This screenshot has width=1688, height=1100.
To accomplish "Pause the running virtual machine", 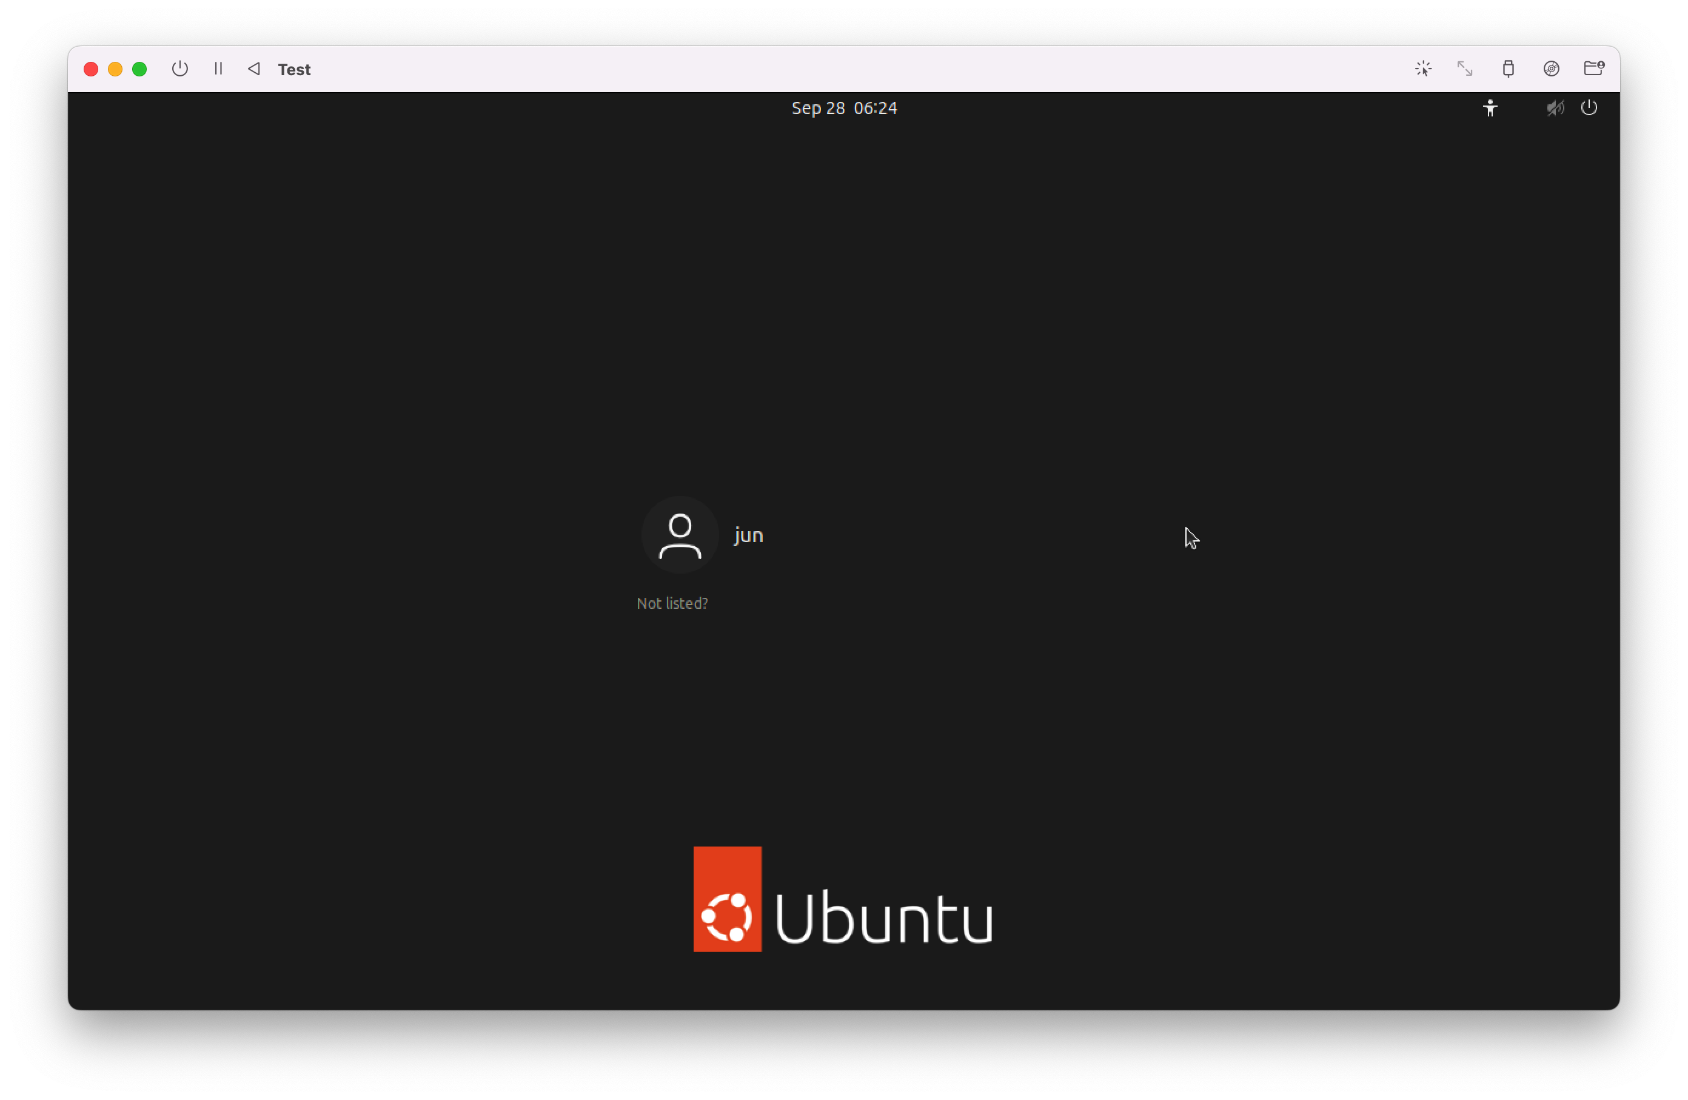I will (x=218, y=69).
